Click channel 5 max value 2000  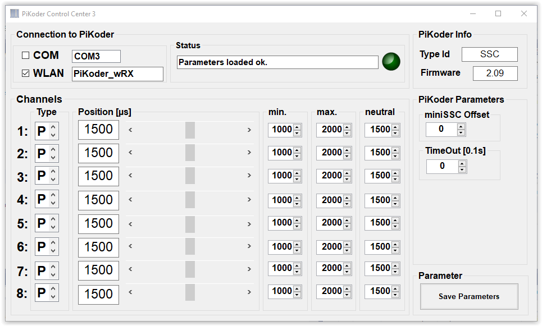(x=331, y=222)
